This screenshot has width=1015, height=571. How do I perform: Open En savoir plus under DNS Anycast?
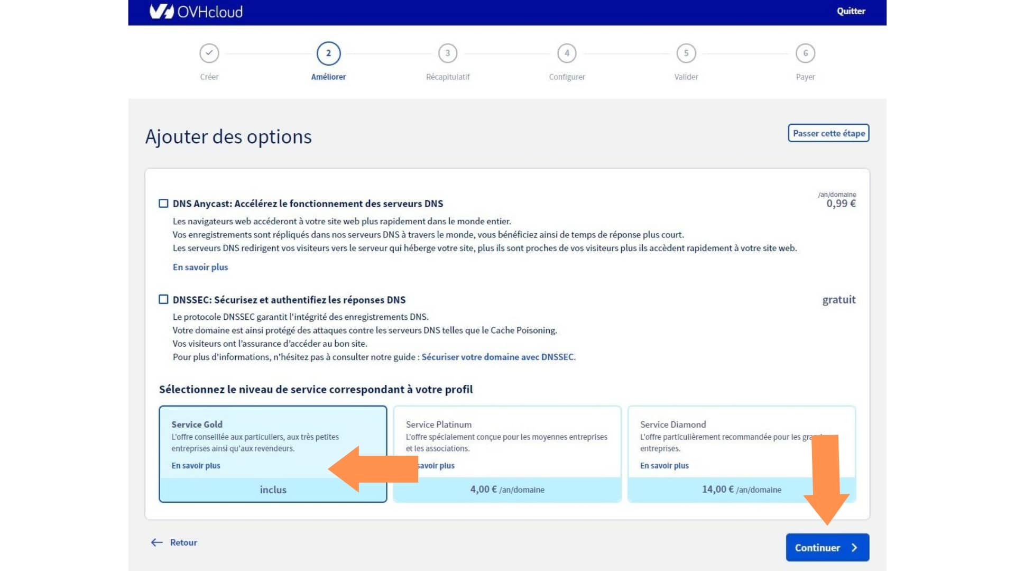tap(200, 267)
